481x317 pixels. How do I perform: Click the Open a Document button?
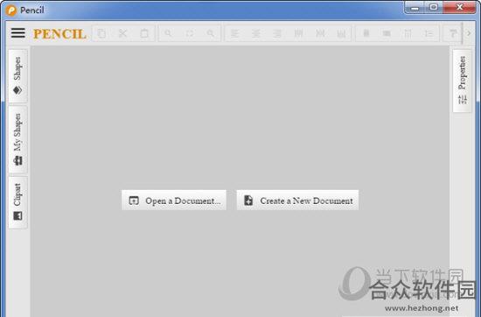(174, 201)
